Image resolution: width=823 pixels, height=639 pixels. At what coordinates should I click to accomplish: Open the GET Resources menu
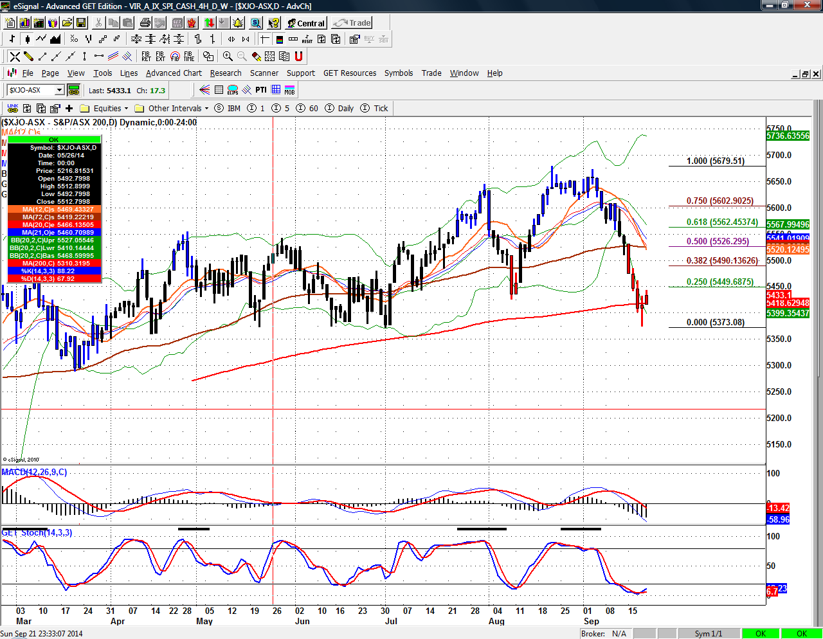349,73
